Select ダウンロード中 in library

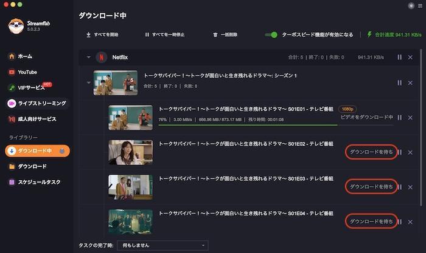37,151
